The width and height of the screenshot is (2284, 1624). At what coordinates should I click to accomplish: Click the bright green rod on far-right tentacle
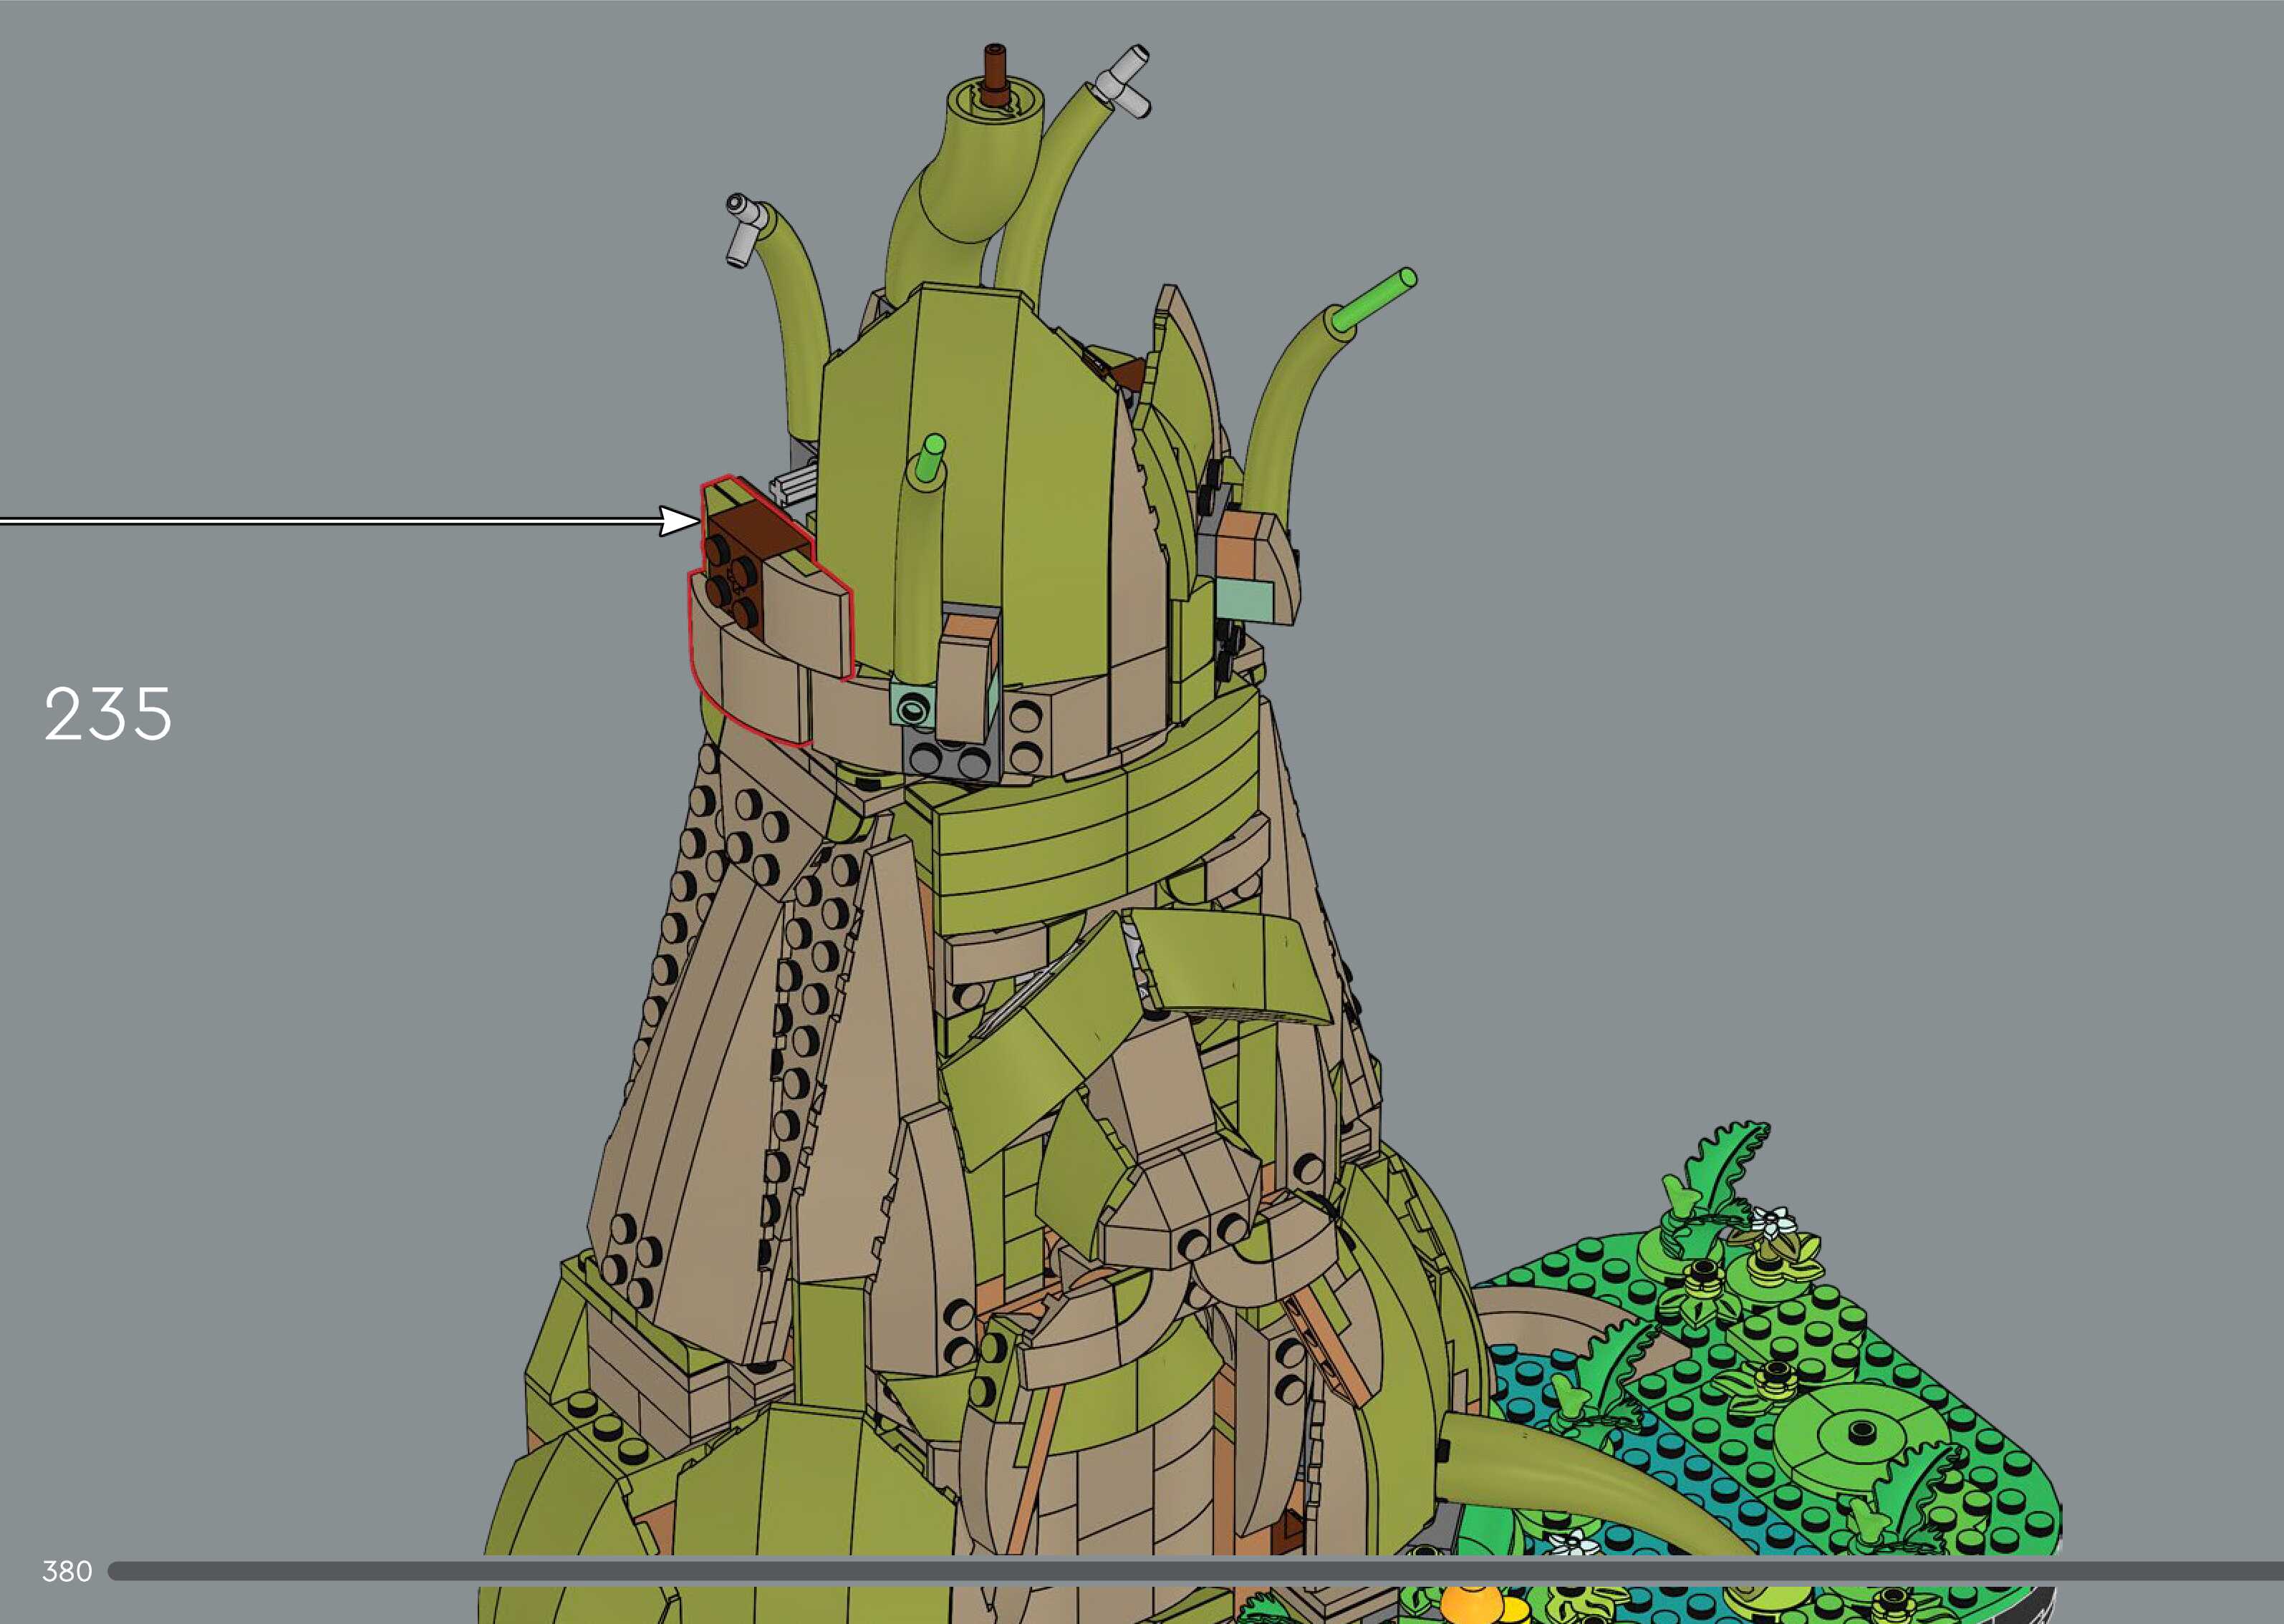click(x=1375, y=301)
